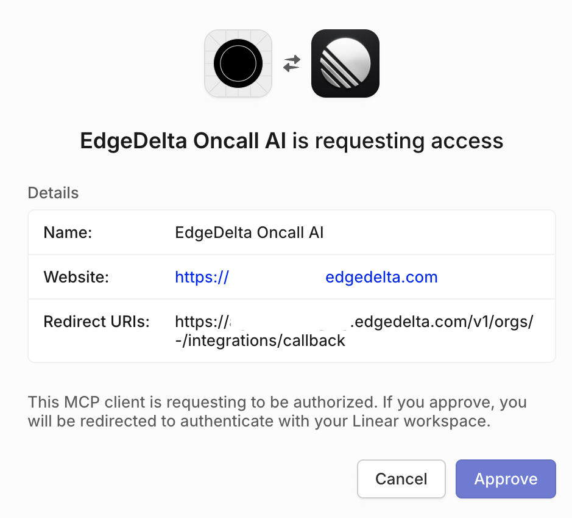572x518 pixels.
Task: Click the EdgeDelta Oncall AI app icon
Action: click(x=238, y=63)
